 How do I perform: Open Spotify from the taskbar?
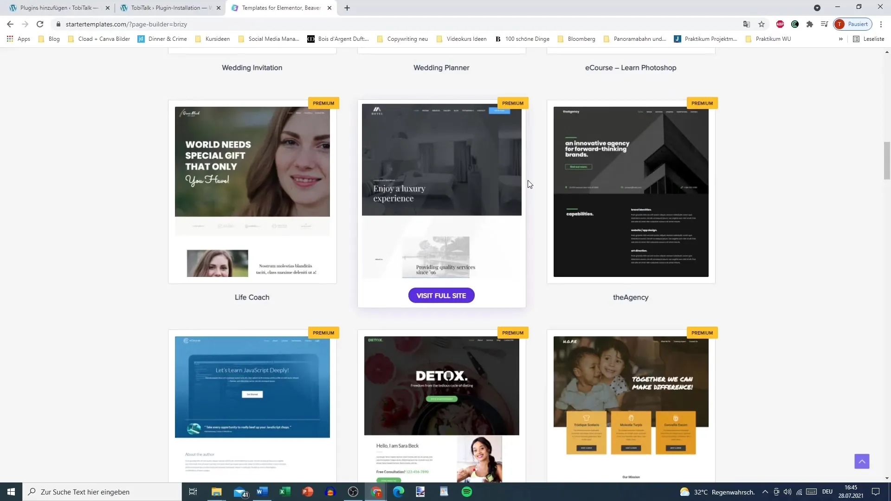point(467,492)
